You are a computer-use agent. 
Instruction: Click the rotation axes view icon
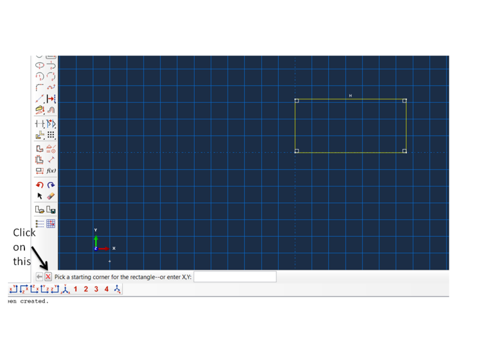click(x=117, y=289)
